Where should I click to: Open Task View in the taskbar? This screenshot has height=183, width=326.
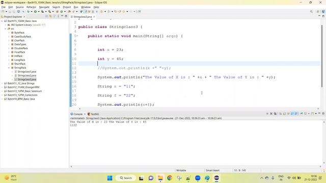(x=141, y=178)
